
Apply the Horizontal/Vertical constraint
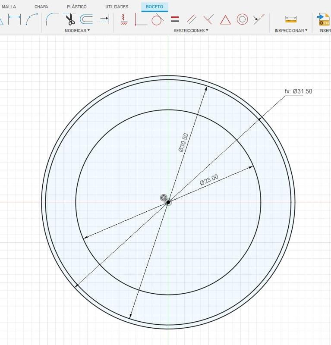pos(141,19)
